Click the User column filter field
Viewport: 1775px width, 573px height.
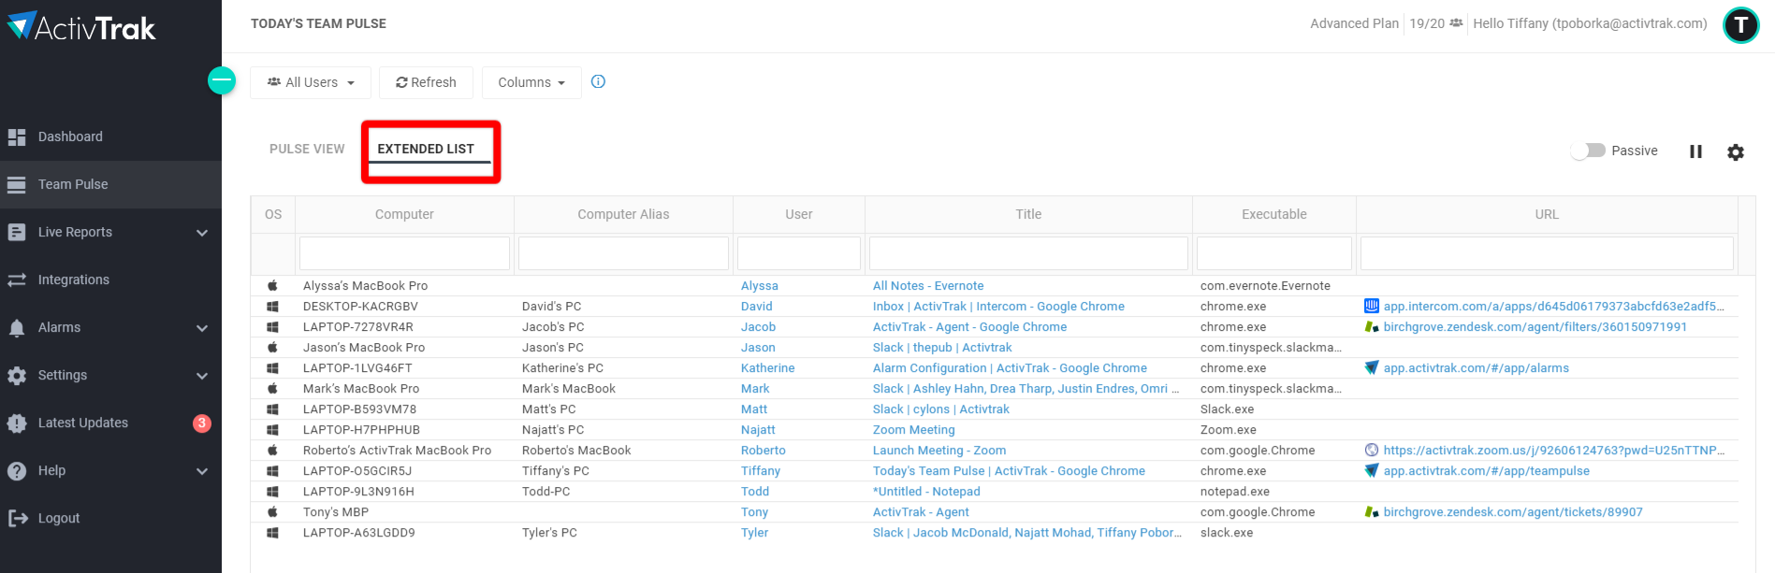(x=799, y=253)
